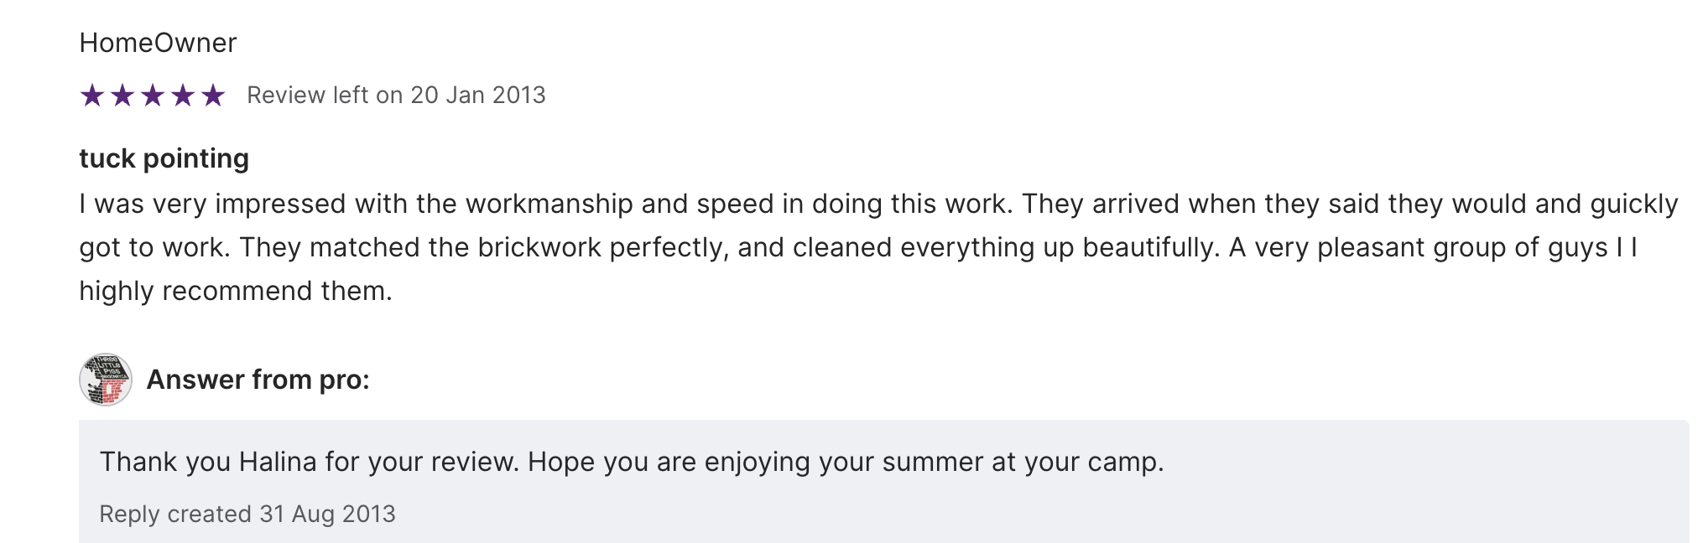The width and height of the screenshot is (1703, 543).
Task: Click 'highly recommend them.' in the review
Action: (x=236, y=292)
